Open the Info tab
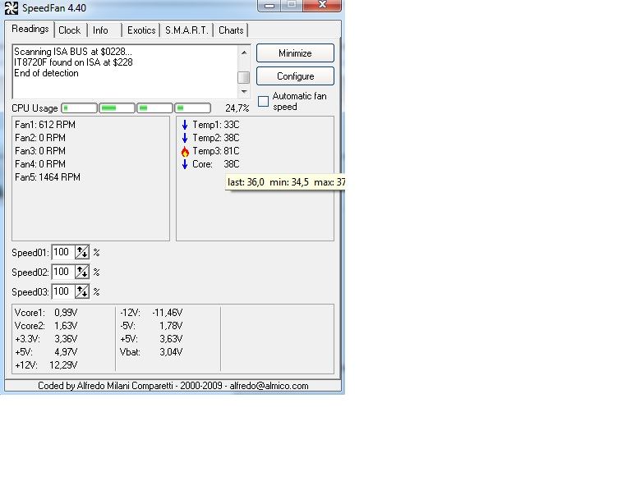This screenshot has height=504, width=631. pos(100,30)
